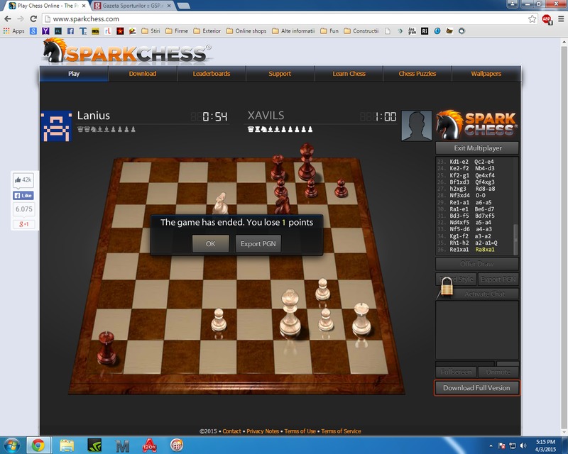This screenshot has width=568, height=454.
Task: Open the IMDb bookmark icon
Action: click(95, 31)
